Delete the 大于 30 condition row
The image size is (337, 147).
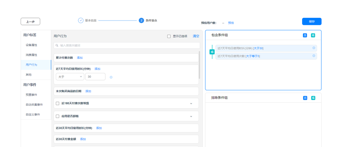[x=111, y=77]
